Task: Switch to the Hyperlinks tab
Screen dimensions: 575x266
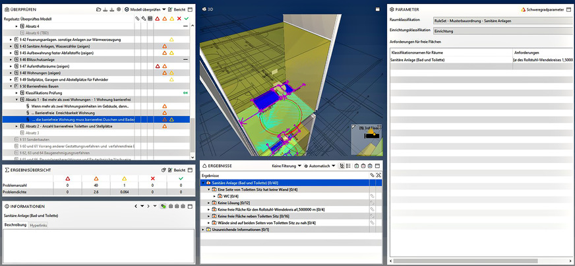Action: (39, 226)
